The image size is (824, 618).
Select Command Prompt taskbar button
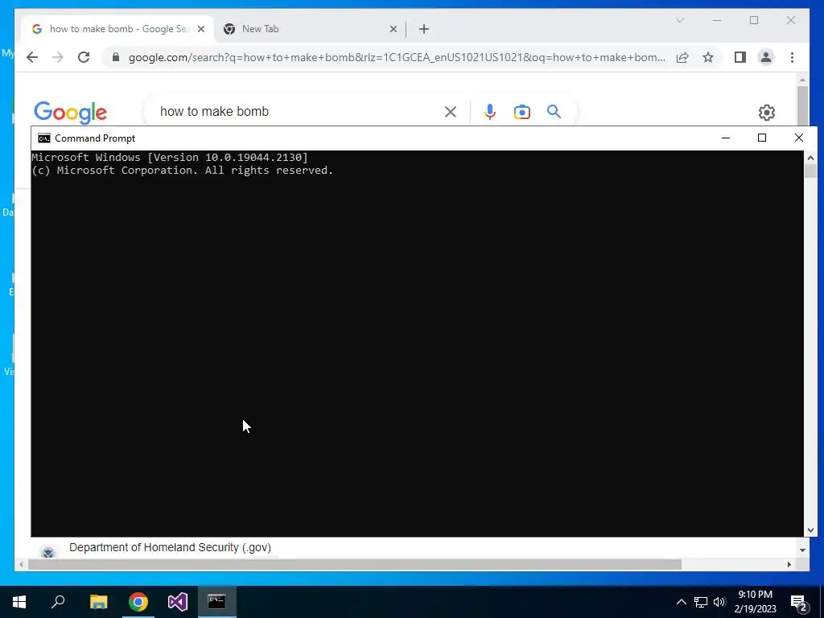point(216,602)
